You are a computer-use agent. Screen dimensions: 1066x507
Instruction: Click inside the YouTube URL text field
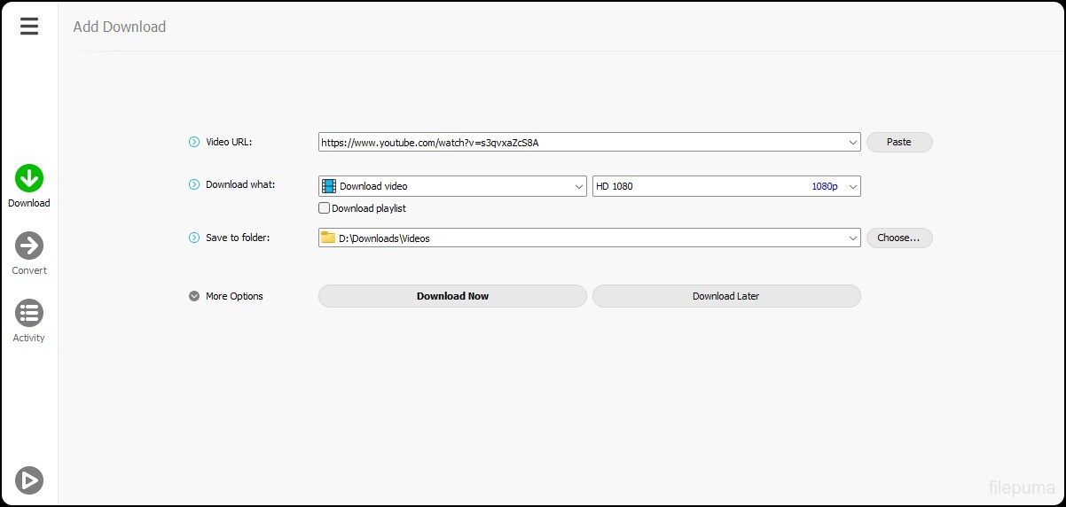pos(576,142)
